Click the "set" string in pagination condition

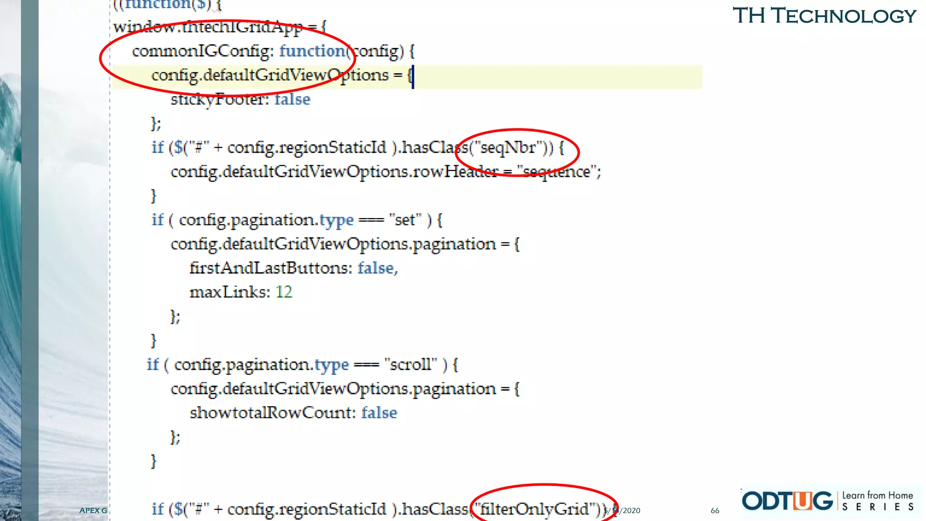tap(405, 220)
